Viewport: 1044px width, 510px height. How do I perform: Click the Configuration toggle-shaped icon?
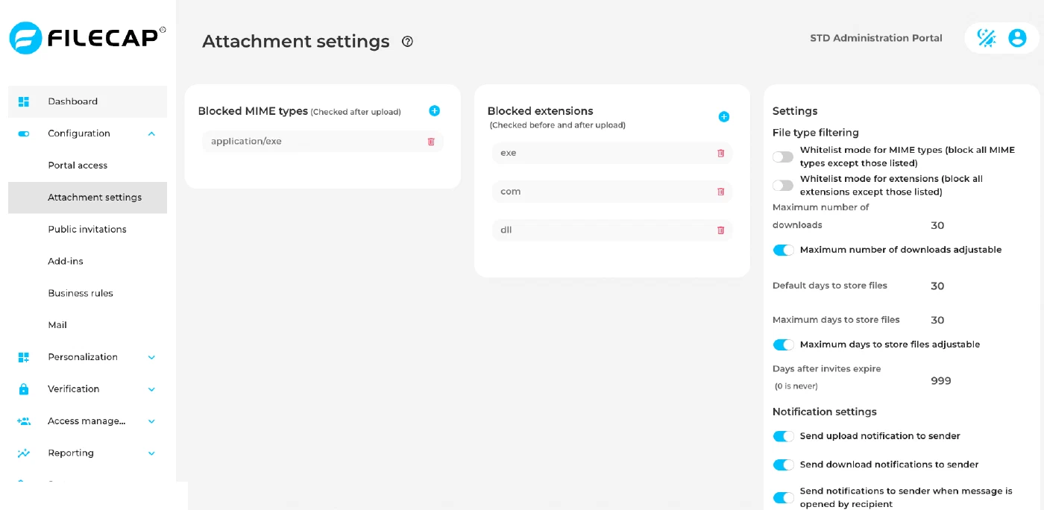click(24, 133)
